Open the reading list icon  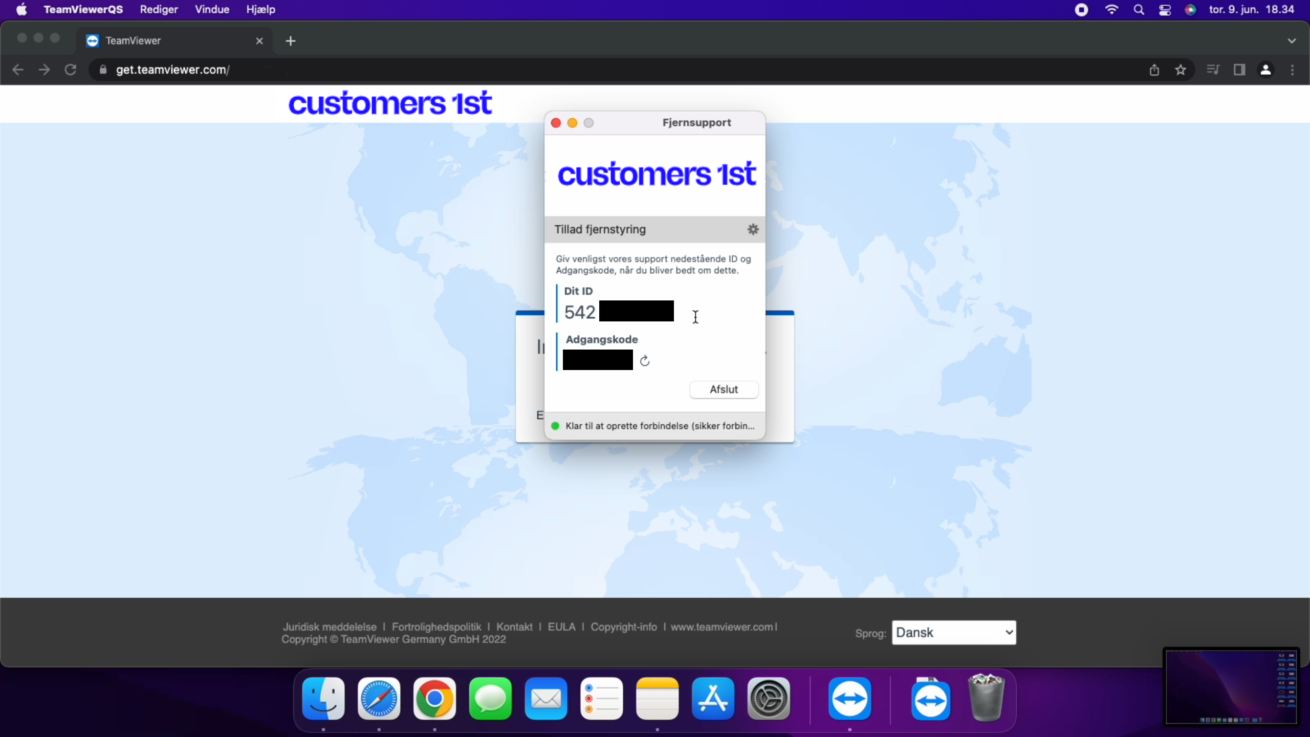click(x=1213, y=70)
